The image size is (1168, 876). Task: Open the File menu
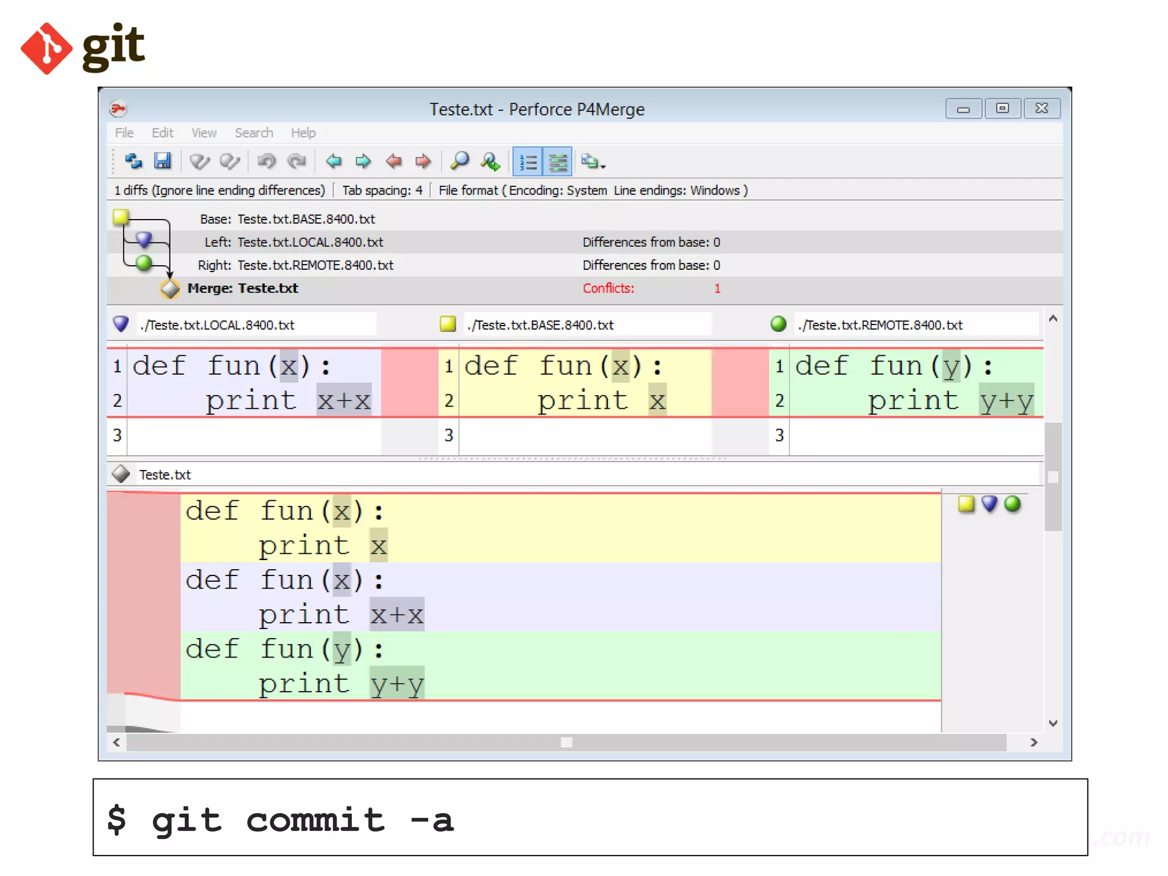124,133
